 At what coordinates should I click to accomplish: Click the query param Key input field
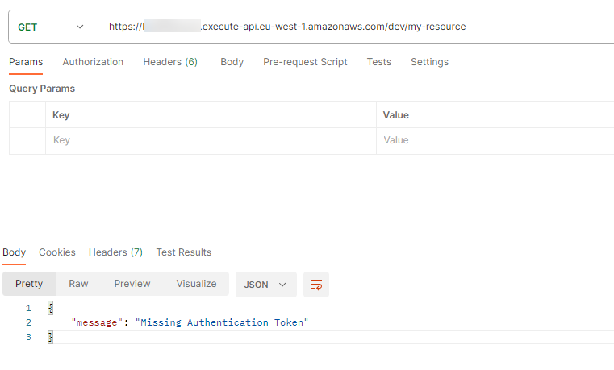click(211, 140)
